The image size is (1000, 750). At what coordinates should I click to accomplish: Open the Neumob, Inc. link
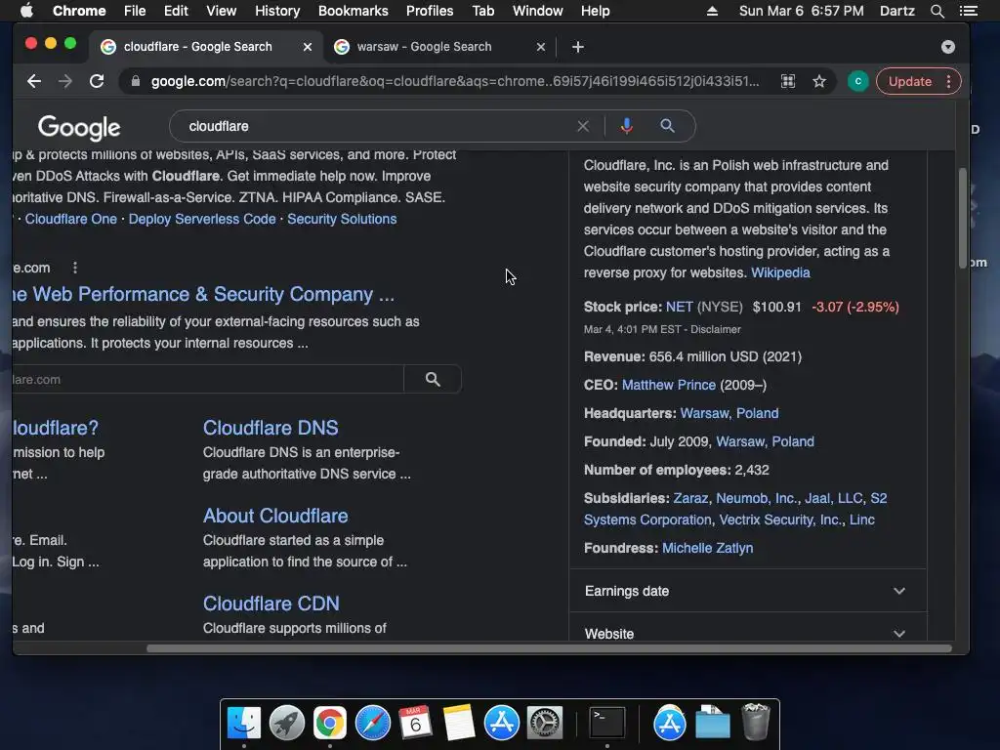click(757, 498)
